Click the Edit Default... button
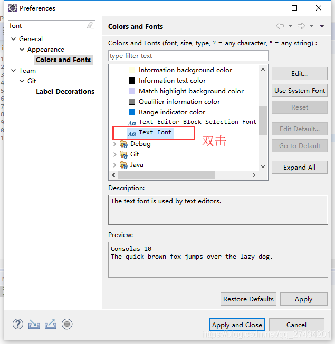Image resolution: width=335 pixels, height=344 pixels. click(x=300, y=129)
